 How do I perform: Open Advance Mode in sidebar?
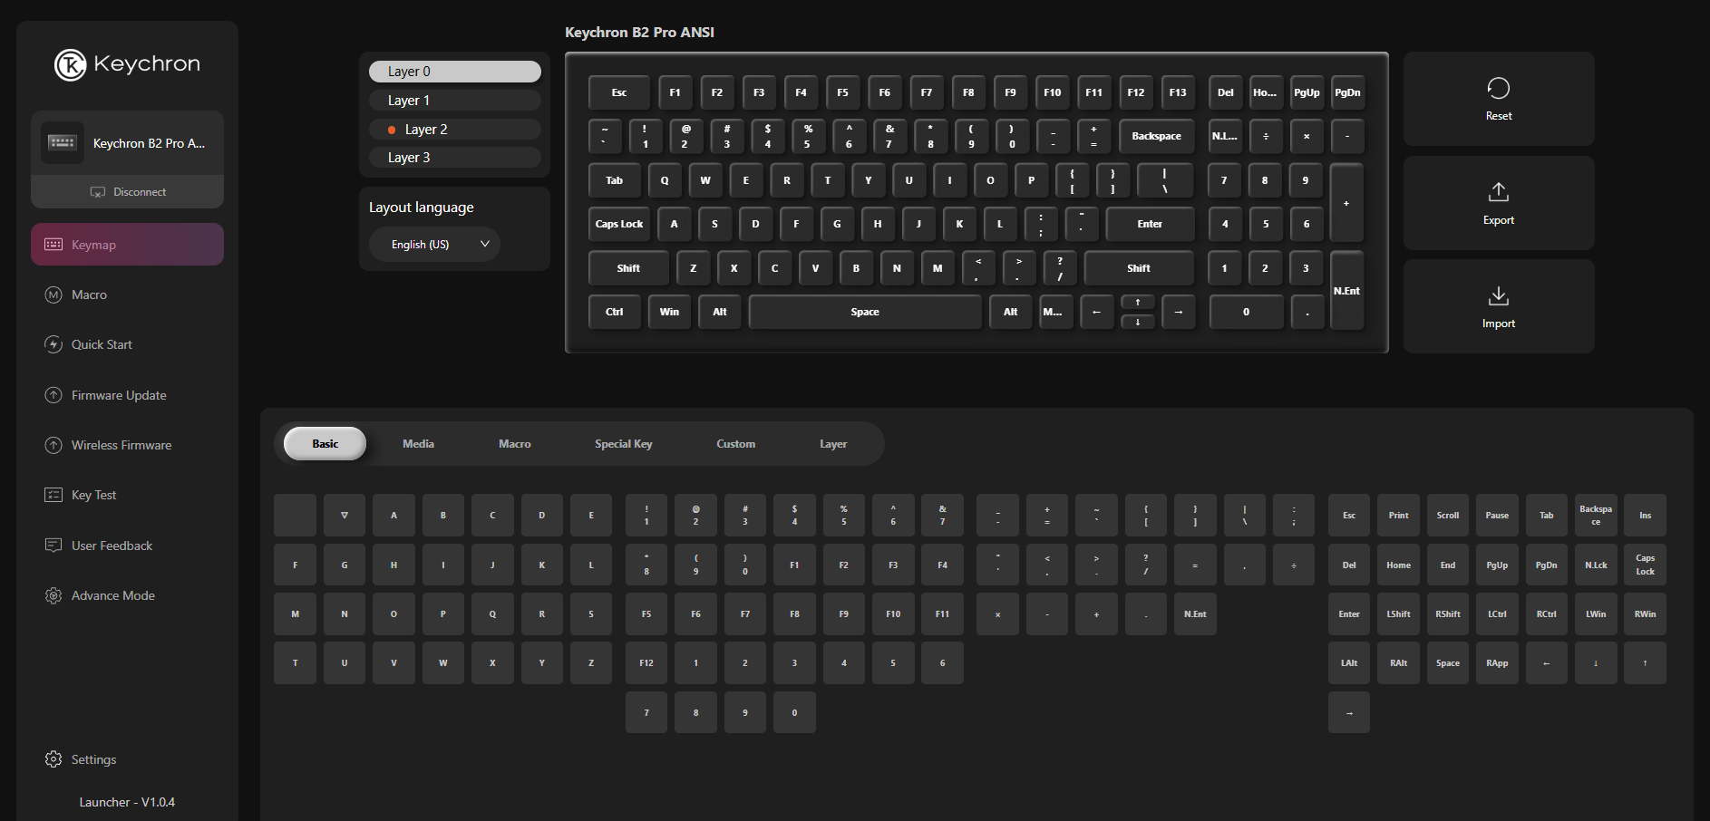[x=112, y=595]
